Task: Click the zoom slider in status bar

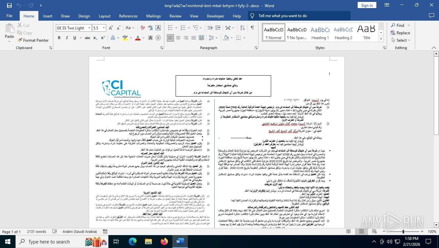Action: (404, 232)
